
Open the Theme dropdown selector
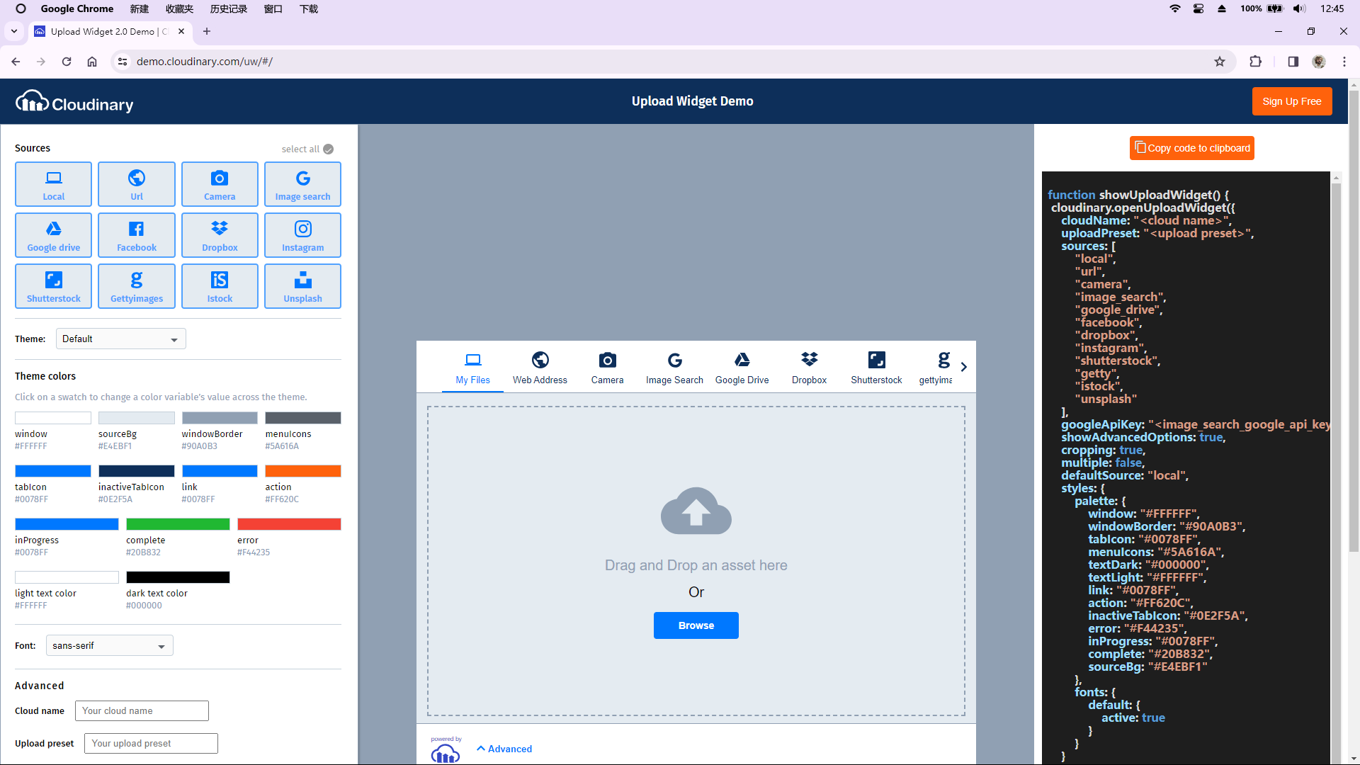pyautogui.click(x=120, y=338)
